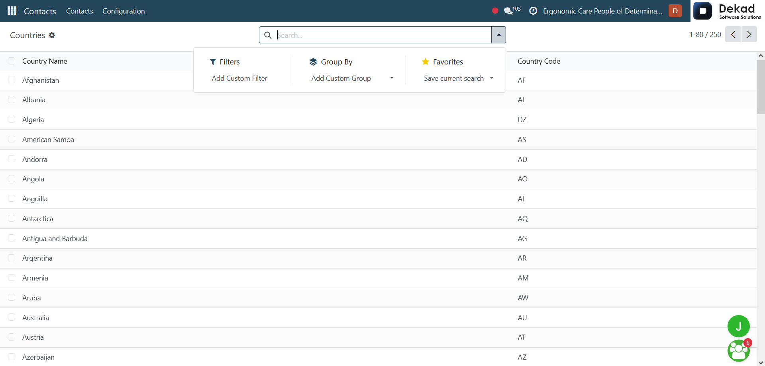
Task: Check the Australia row checkbox
Action: [12, 317]
